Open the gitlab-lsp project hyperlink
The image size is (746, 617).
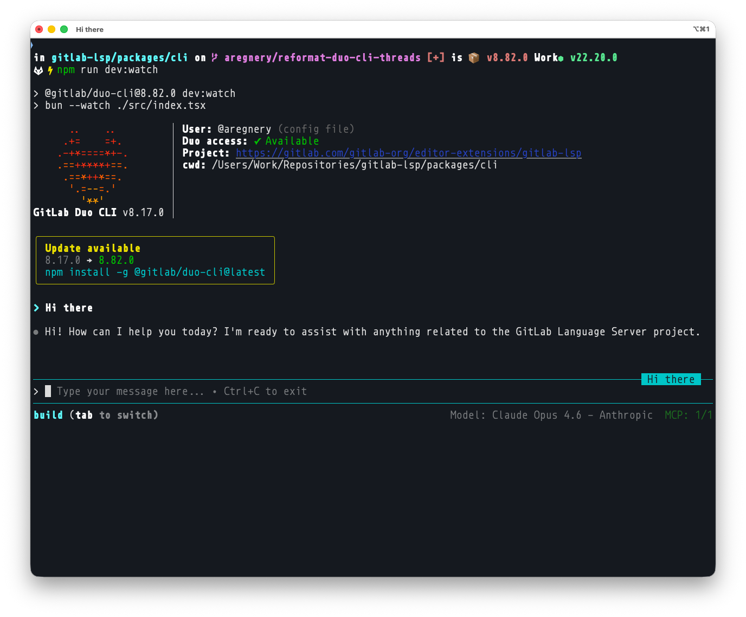tap(408, 153)
